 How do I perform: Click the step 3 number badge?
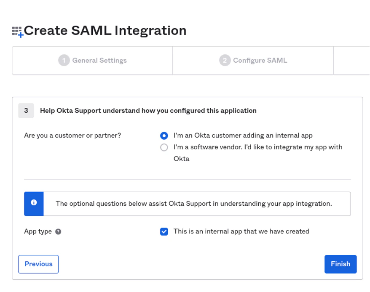click(26, 111)
